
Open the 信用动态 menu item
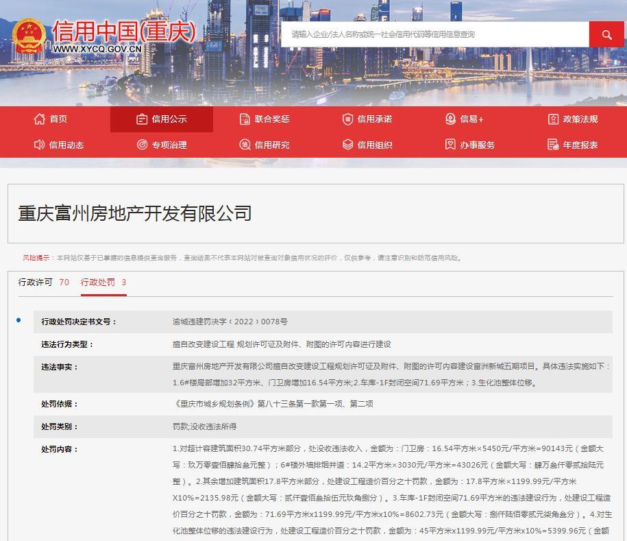(x=66, y=145)
